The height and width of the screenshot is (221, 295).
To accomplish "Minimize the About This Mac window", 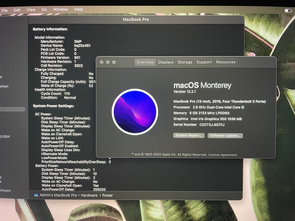I will (108, 62).
